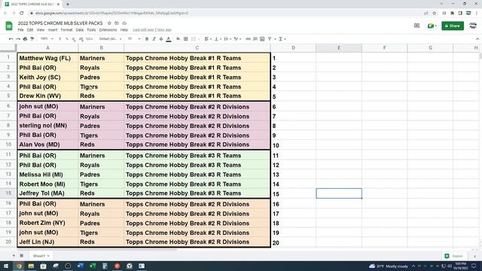Open the vertical align dropdown
This screenshot has width=482, height=271.
pos(218,39)
